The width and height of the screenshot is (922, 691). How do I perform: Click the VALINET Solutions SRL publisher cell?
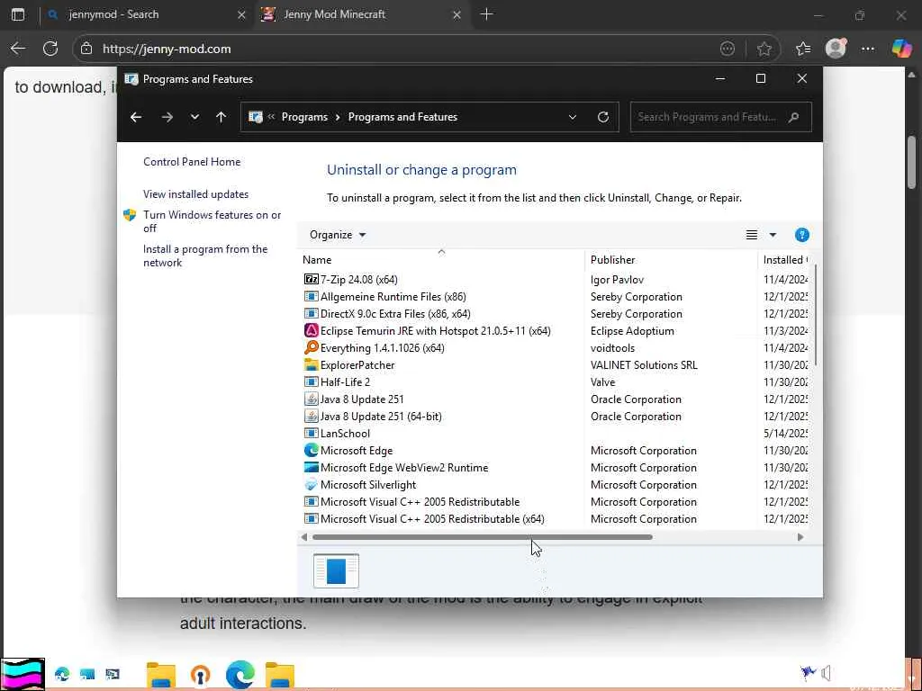(644, 365)
